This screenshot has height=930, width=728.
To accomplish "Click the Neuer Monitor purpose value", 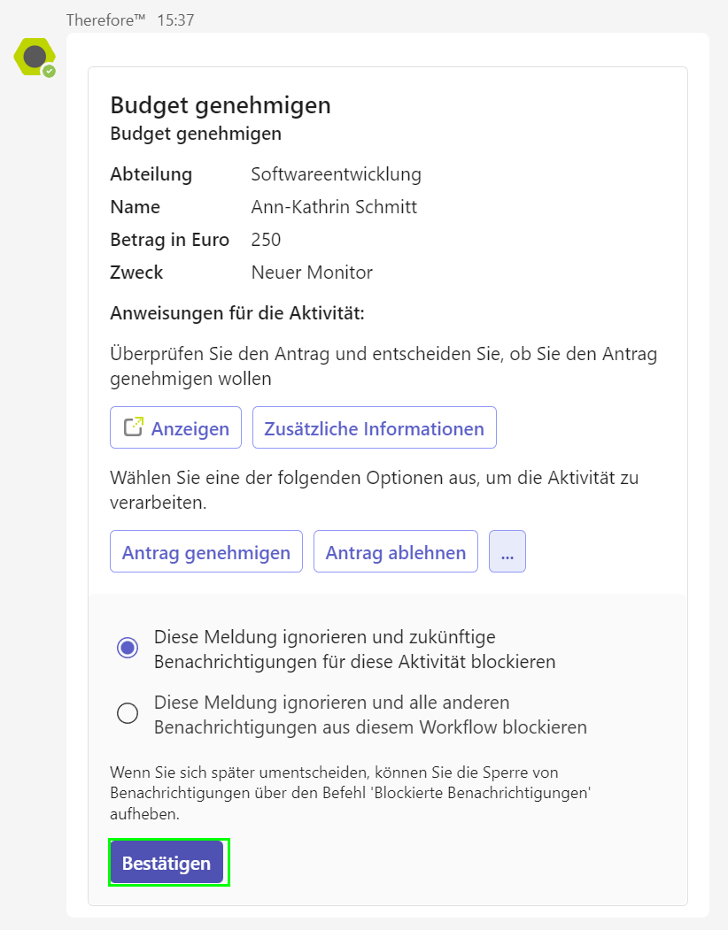I will coord(312,273).
